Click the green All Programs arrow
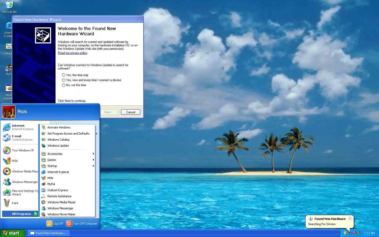379x237 pixels. pyautogui.click(x=36, y=214)
